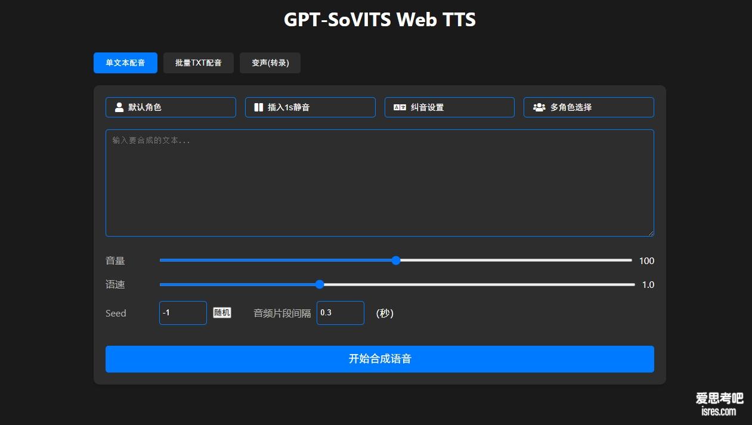Click the 语速 speed slider handle
The image size is (752, 425).
point(319,284)
